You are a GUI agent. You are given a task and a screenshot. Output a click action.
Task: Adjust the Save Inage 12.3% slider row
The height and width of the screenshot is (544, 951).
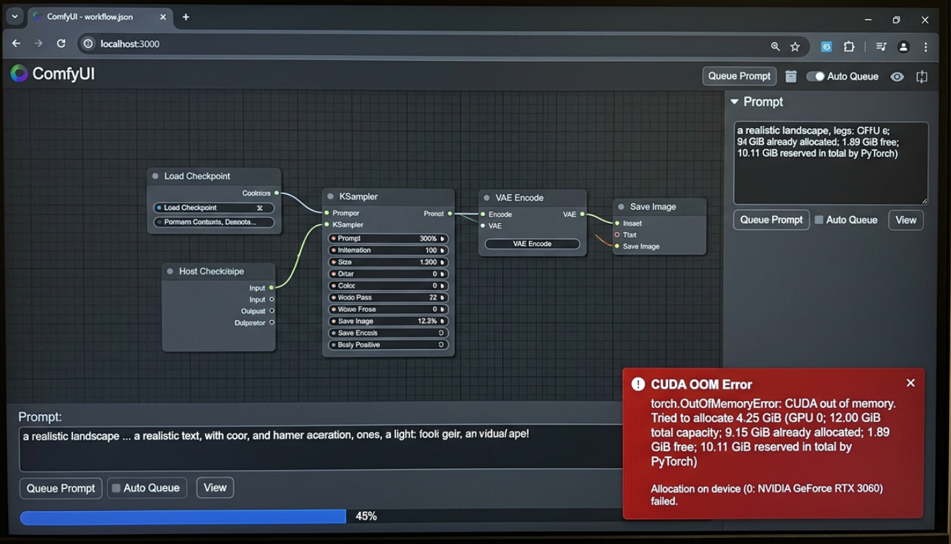[388, 321]
